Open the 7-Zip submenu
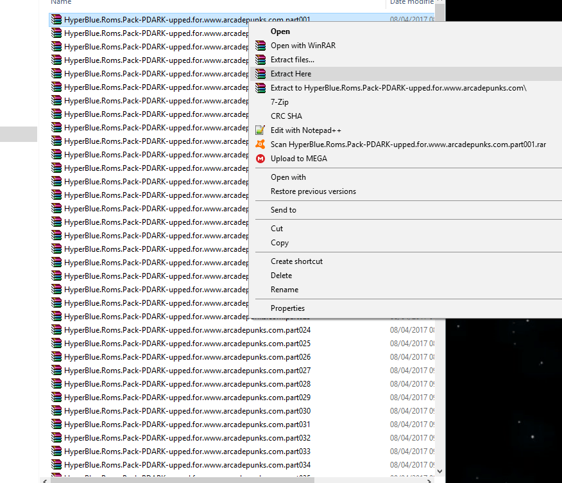The width and height of the screenshot is (562, 483). (x=405, y=102)
